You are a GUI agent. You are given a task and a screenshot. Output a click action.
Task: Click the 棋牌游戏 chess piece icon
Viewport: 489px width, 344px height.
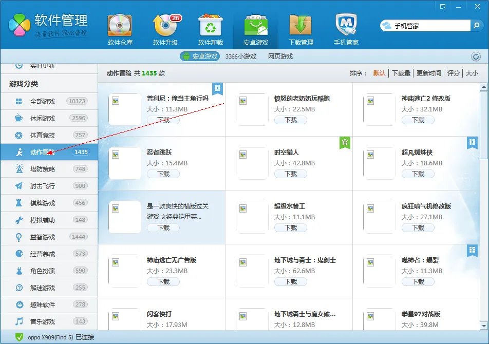point(18,203)
